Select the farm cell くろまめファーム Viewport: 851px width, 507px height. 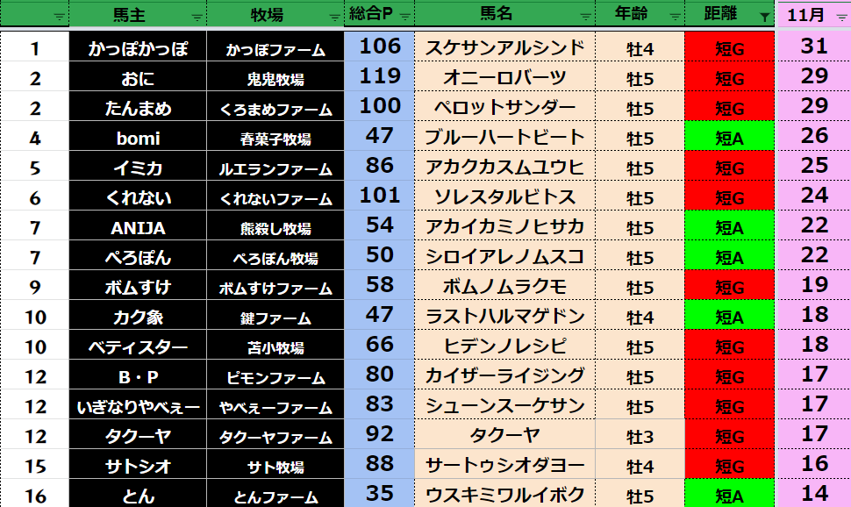click(275, 109)
